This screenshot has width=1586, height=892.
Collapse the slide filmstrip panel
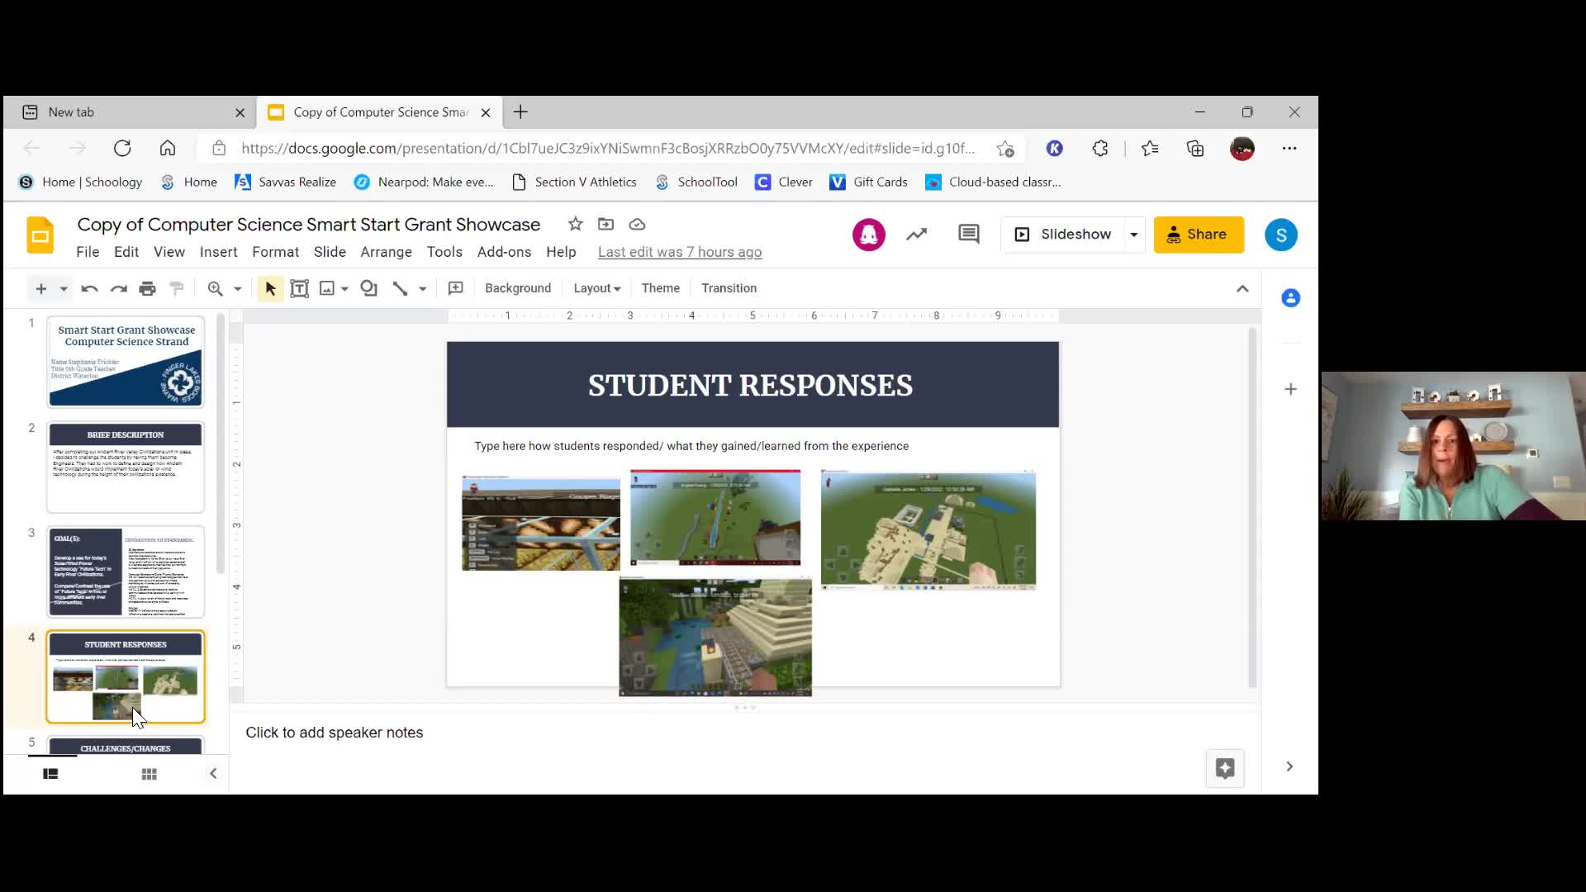pyautogui.click(x=213, y=774)
